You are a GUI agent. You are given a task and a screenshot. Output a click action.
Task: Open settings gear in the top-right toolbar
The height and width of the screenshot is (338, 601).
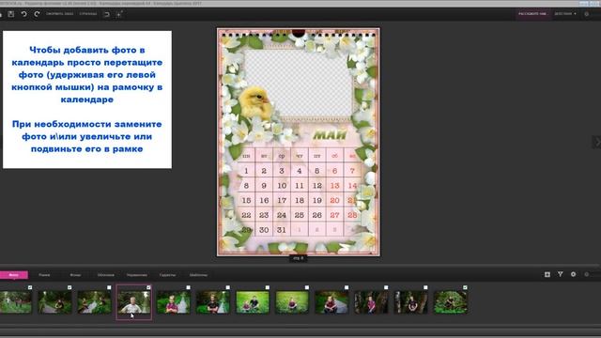[x=586, y=14]
